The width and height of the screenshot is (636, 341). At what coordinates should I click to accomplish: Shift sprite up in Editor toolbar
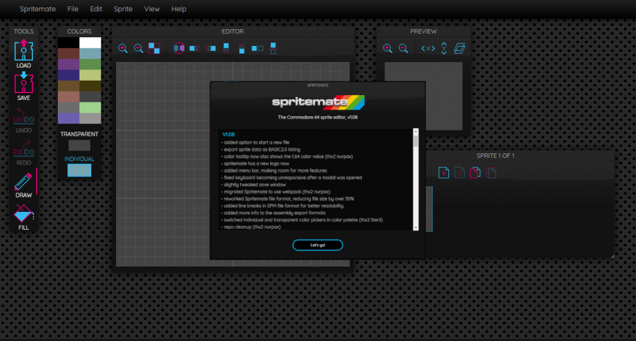[226, 48]
